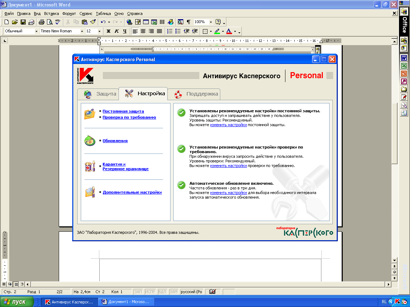
Task: Open the Tables and Borders tool
Action: pos(137,22)
